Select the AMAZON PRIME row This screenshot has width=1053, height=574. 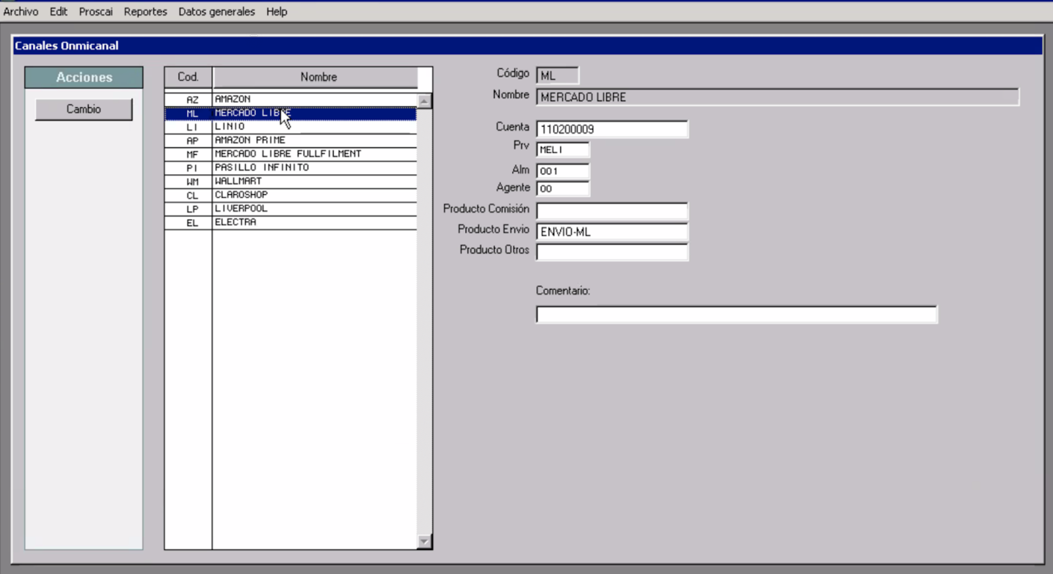(x=291, y=140)
